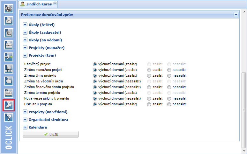Open the clock icon in sidebar
This screenshot has width=247, height=154.
pyautogui.click(x=8, y=9)
